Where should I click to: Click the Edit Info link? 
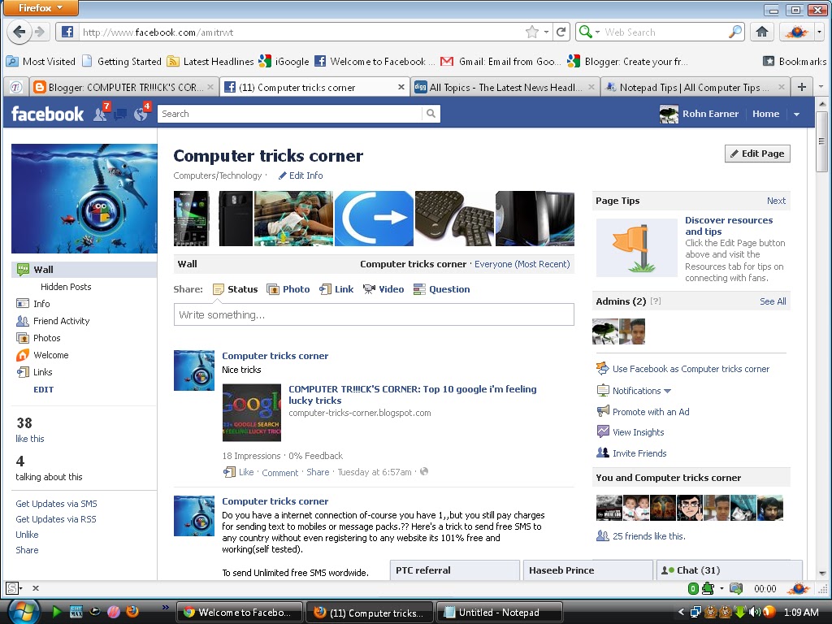click(x=301, y=175)
